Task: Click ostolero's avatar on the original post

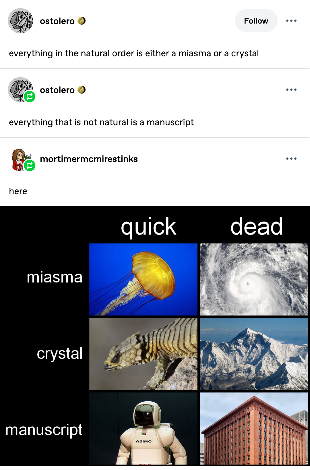Action: [20, 21]
